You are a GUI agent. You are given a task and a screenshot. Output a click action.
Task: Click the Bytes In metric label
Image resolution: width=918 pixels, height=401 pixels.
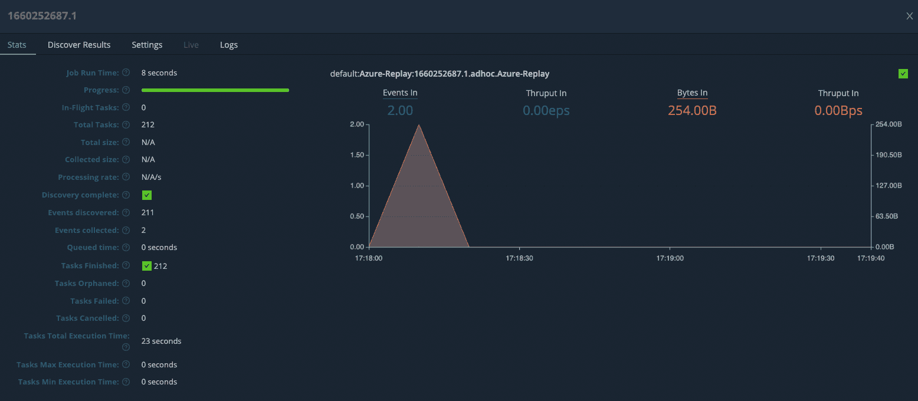tap(692, 93)
